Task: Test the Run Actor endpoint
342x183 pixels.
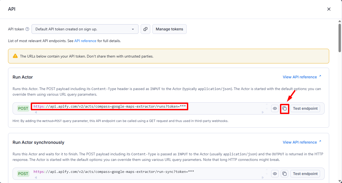Action: click(305, 108)
